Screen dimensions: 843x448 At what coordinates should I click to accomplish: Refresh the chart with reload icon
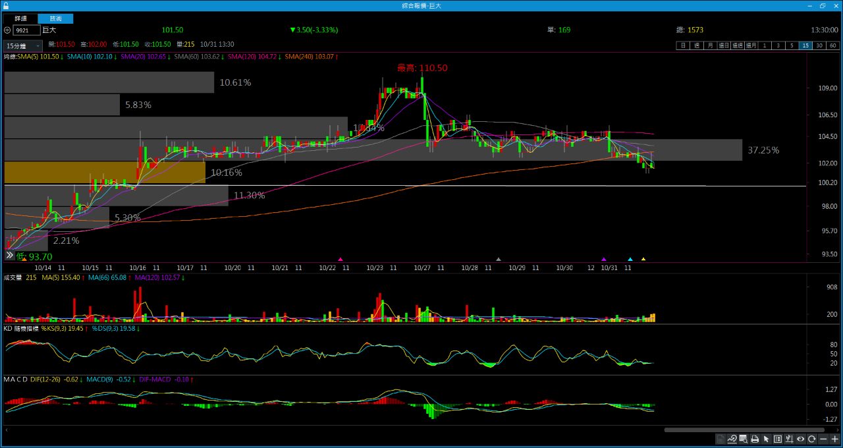click(x=812, y=439)
